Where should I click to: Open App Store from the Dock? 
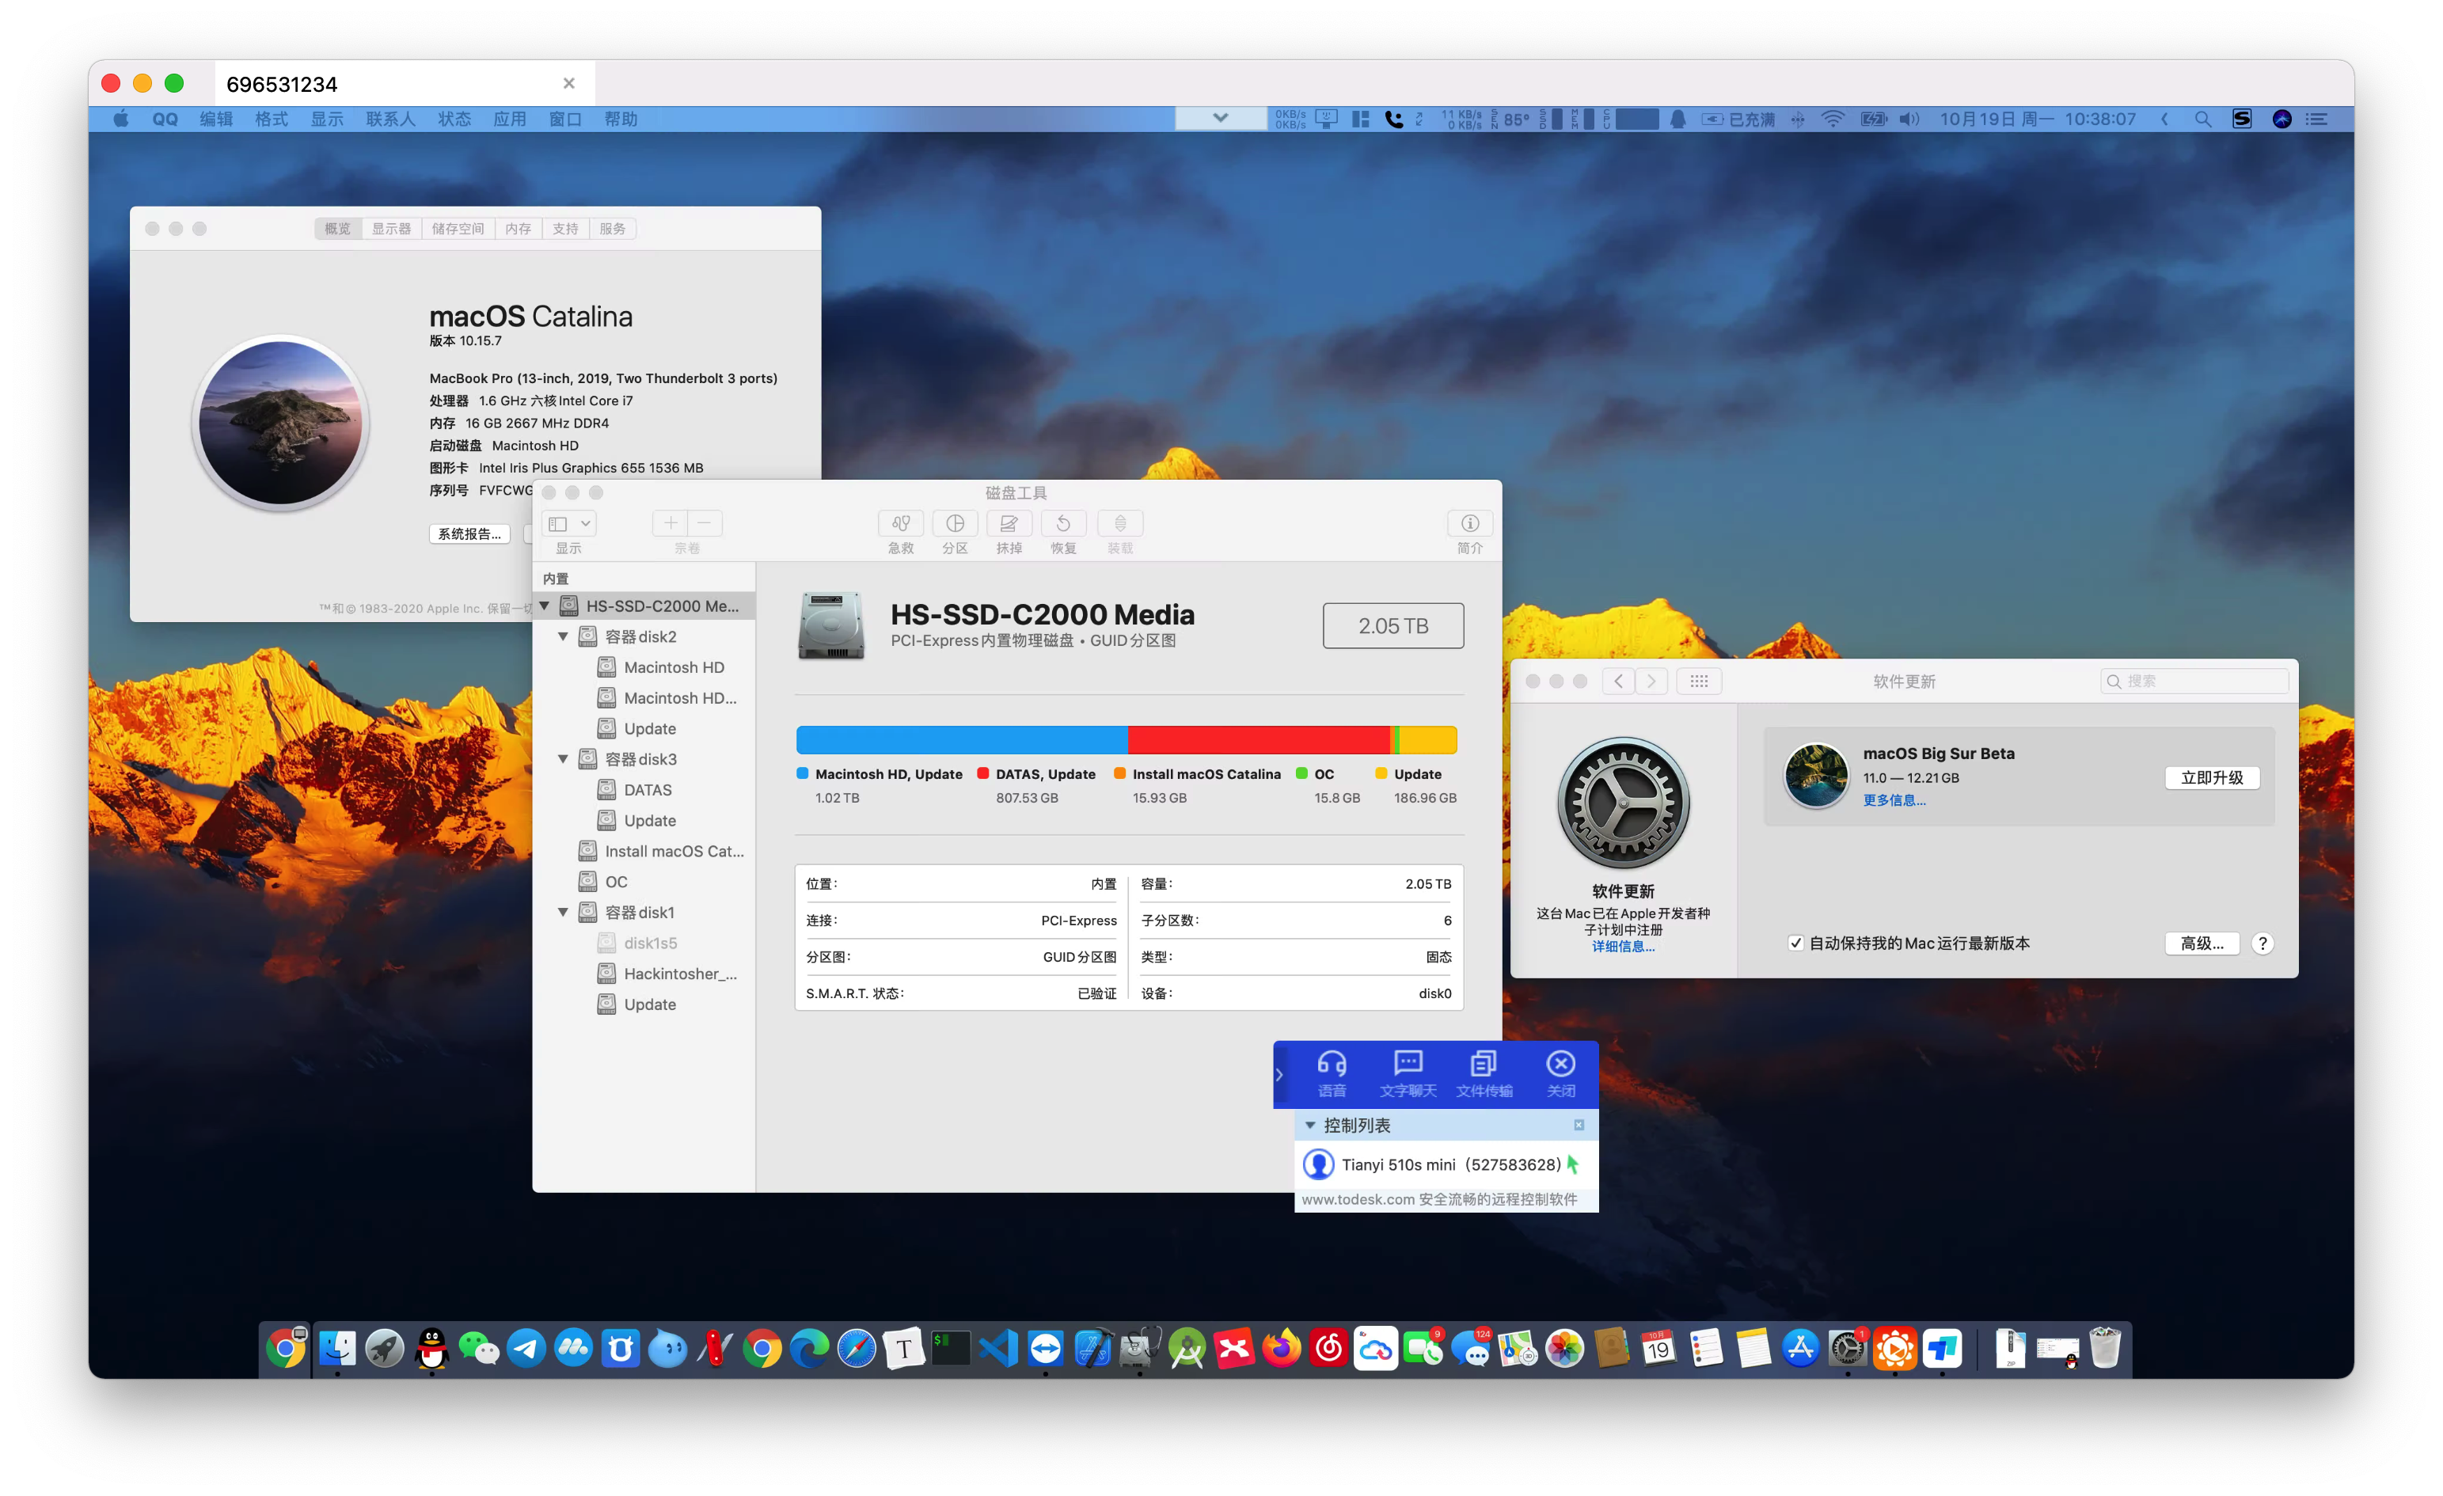pyautogui.click(x=1800, y=1350)
